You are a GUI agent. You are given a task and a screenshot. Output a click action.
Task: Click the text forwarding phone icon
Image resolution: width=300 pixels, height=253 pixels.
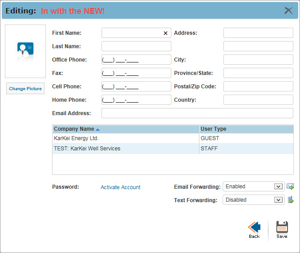[290, 200]
